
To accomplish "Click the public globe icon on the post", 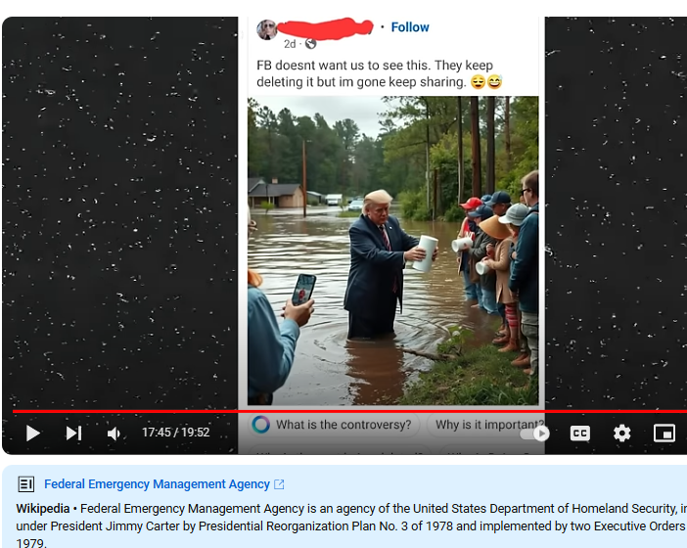I will 310,44.
